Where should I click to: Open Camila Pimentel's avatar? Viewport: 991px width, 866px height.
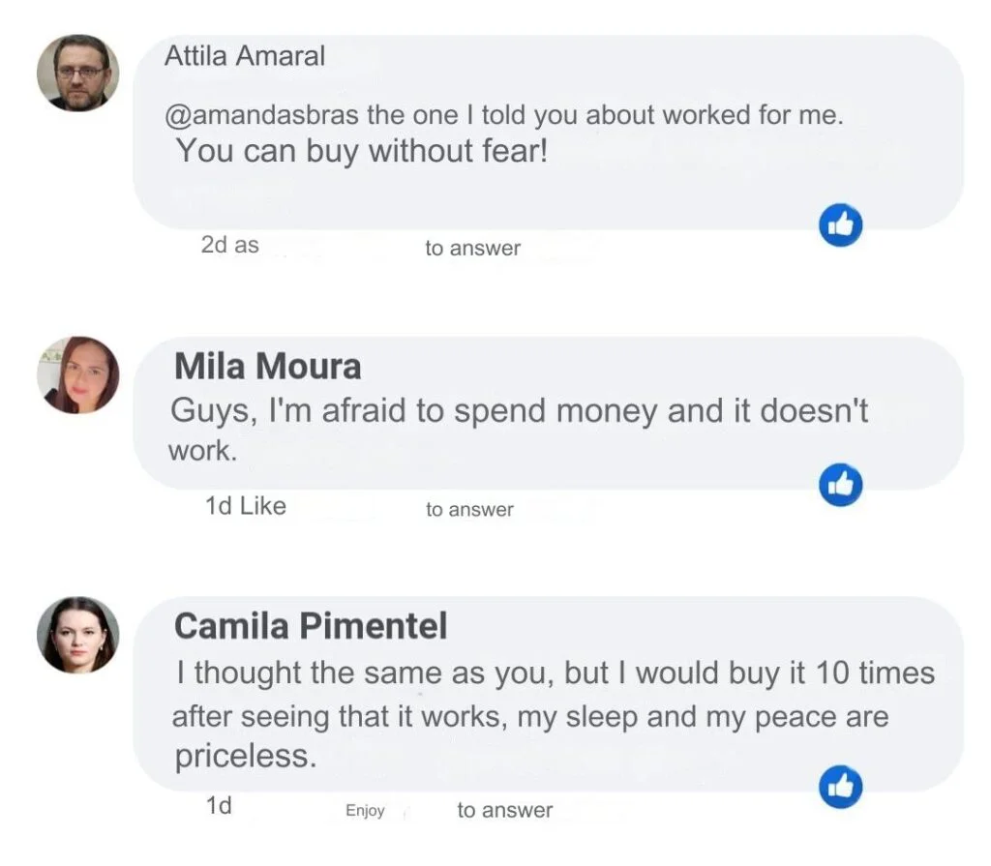(78, 635)
